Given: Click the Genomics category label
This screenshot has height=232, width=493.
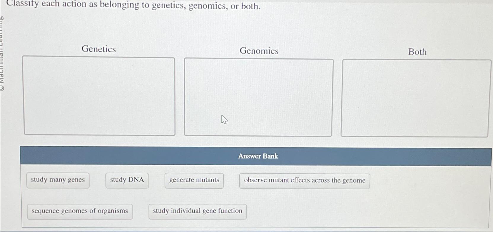Looking at the screenshot, I should click(x=259, y=51).
